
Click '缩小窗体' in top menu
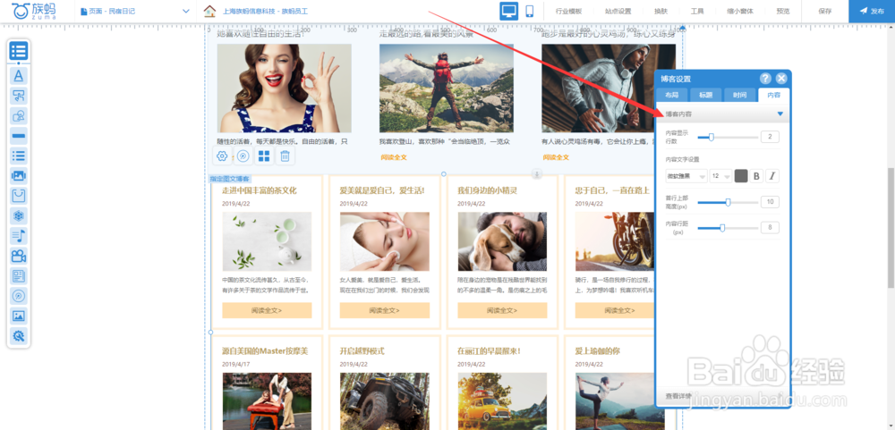point(740,11)
